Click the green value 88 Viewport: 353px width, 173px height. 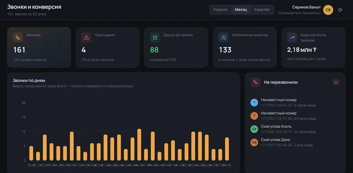click(x=154, y=50)
